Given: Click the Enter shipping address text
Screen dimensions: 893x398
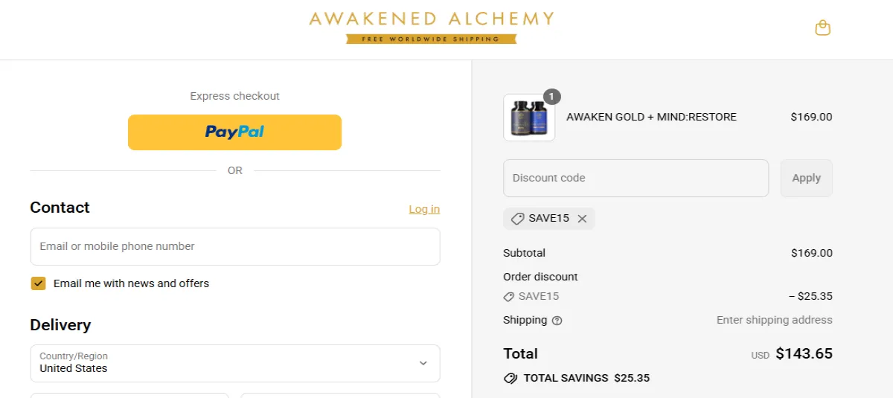Looking at the screenshot, I should 774,320.
